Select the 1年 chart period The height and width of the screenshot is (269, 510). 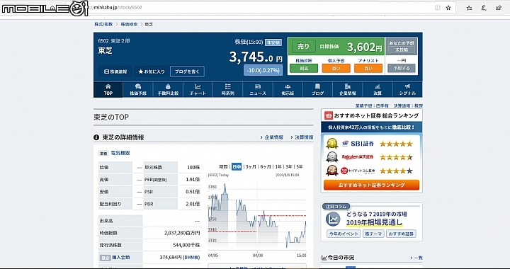click(278, 166)
